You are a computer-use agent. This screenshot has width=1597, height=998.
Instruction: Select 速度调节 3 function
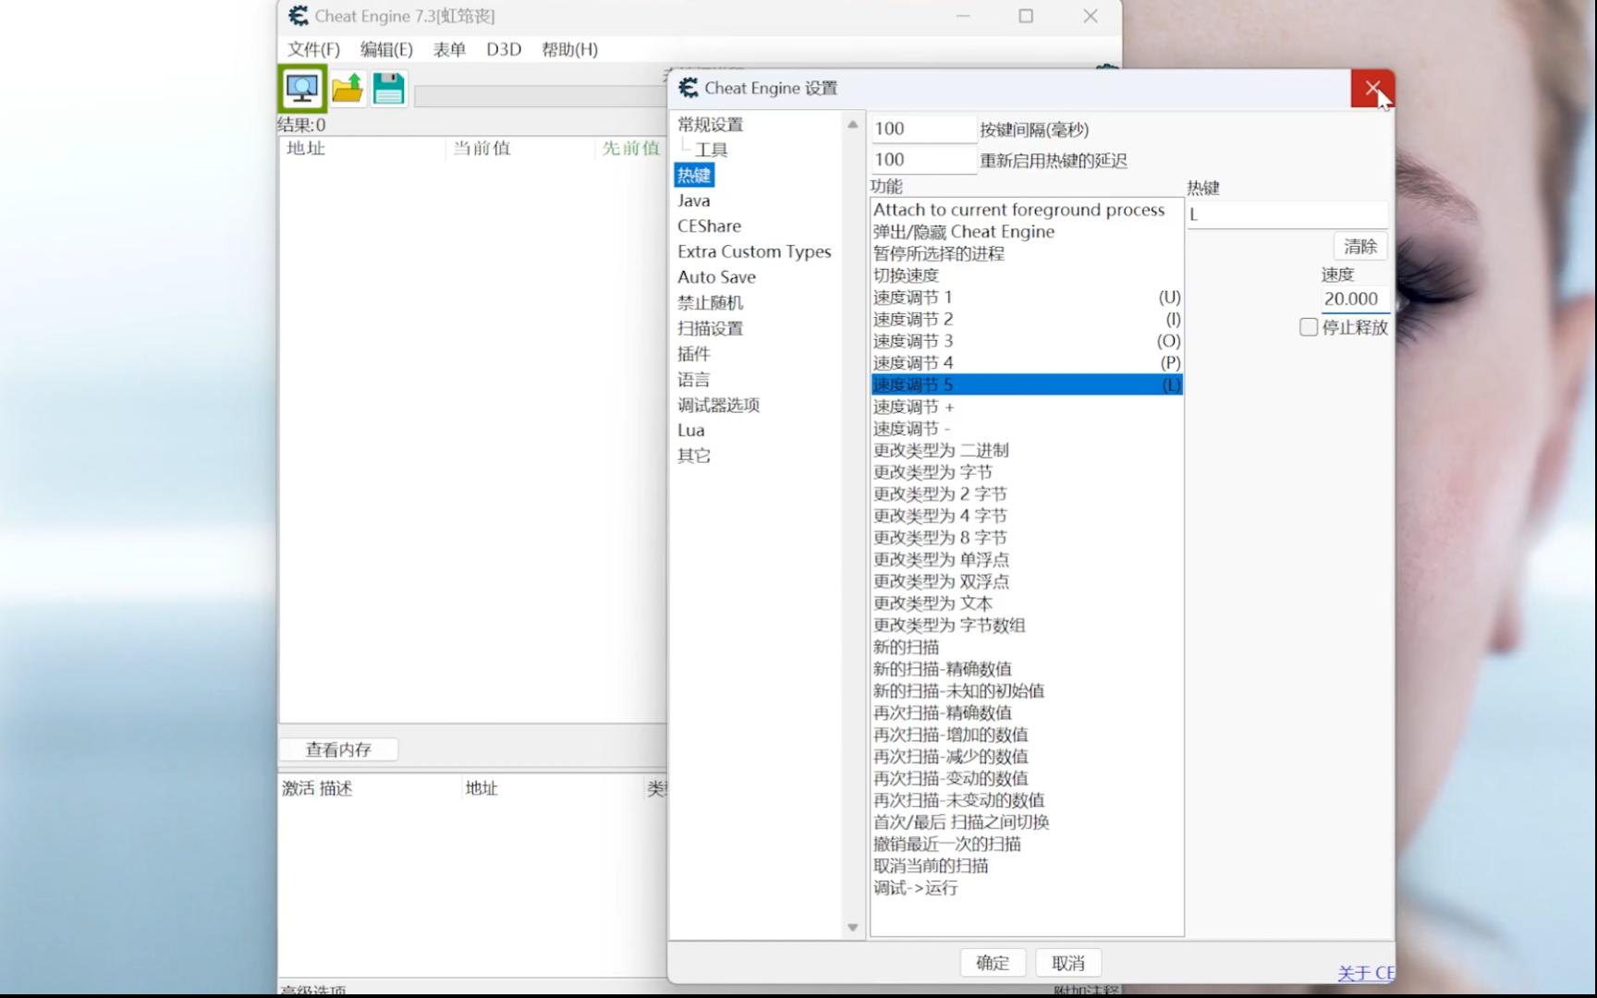pyautogui.click(x=1027, y=341)
